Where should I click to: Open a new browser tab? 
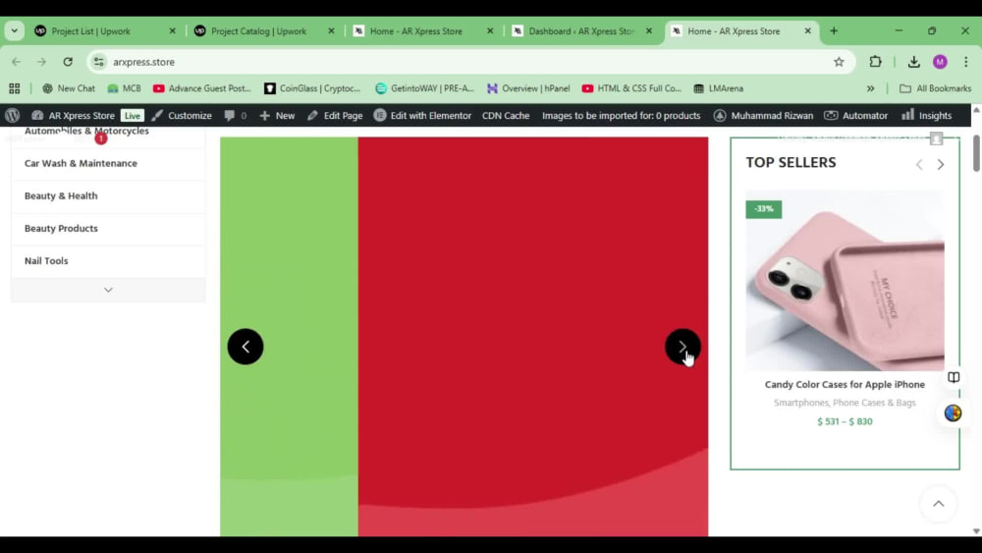pyautogui.click(x=834, y=30)
